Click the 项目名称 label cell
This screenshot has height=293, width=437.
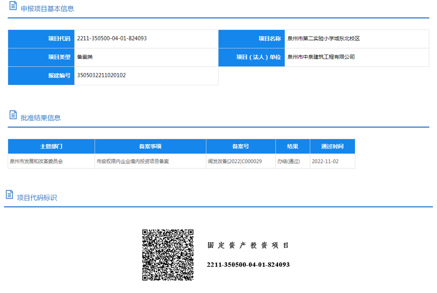[x=252, y=39]
